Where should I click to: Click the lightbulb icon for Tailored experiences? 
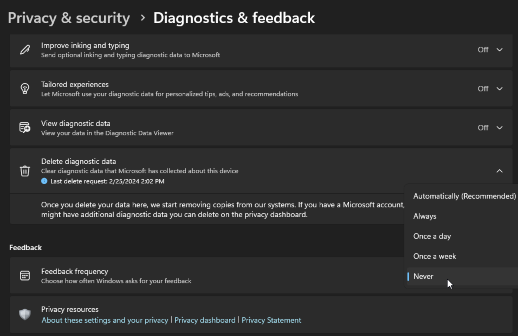tap(25, 89)
